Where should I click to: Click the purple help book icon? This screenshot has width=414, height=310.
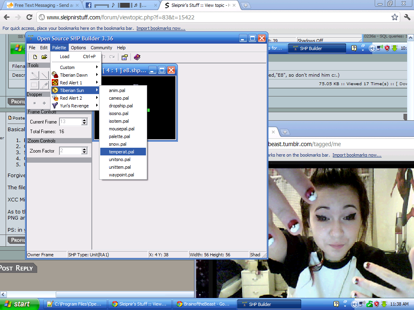point(137,57)
